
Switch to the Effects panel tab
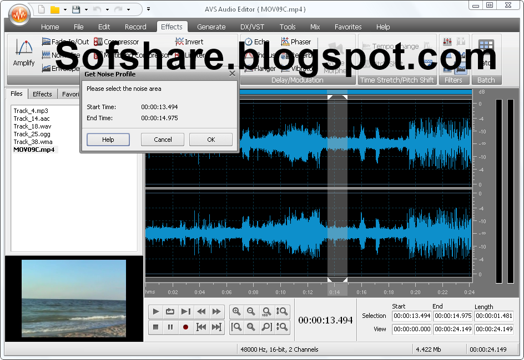click(x=42, y=94)
